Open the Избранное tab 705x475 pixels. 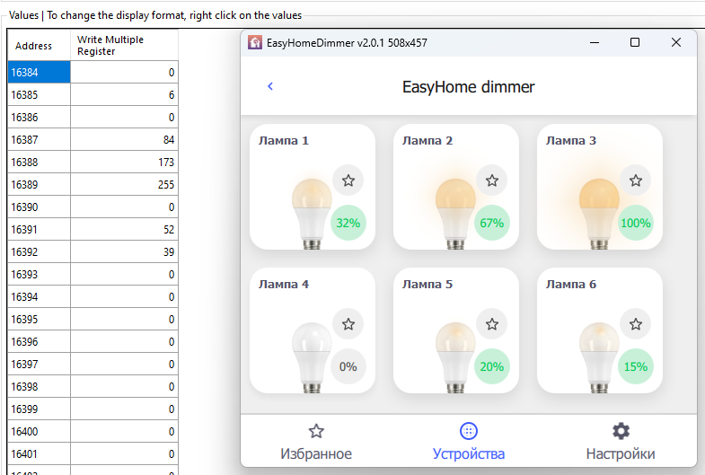click(x=316, y=442)
